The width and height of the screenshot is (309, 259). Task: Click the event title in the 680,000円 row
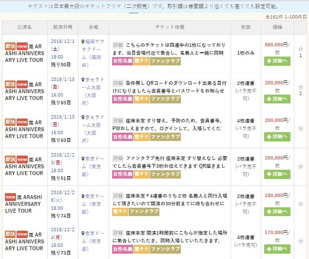pyautogui.click(x=25, y=53)
